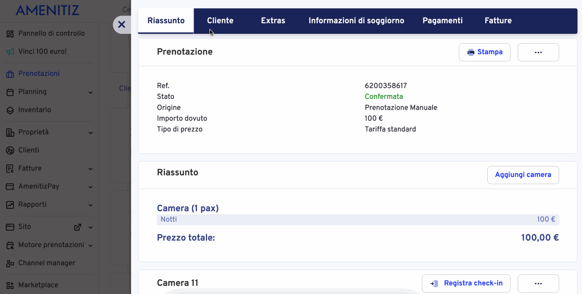Click the Camera 11 heading
This screenshot has width=582, height=294.
pos(178,283)
